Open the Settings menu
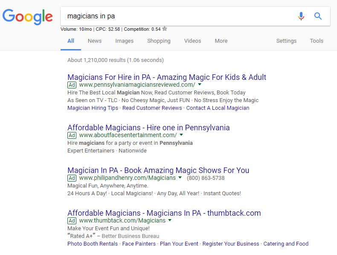This screenshot has height=255, width=337. point(286,41)
